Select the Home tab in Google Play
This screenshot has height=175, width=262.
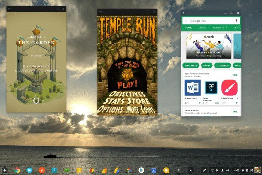point(189,27)
